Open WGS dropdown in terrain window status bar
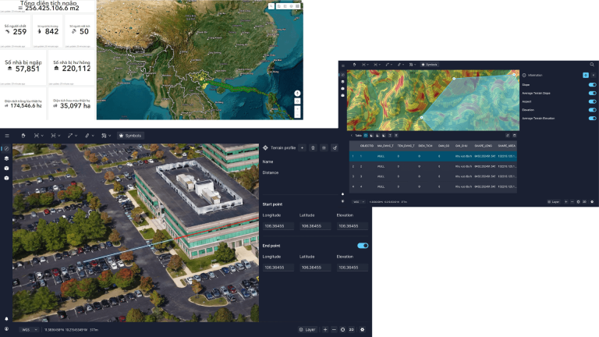 (x=359, y=202)
